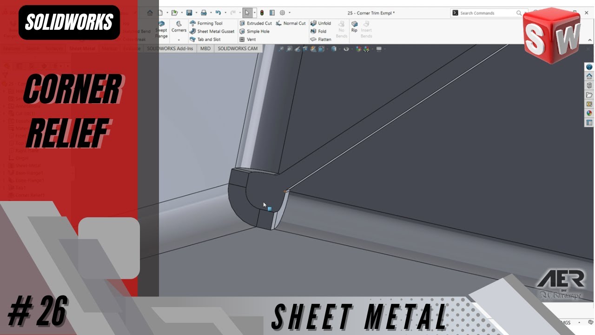The width and height of the screenshot is (595, 335).
Task: Add a Sheet Metal Gusset
Action: 212,32
